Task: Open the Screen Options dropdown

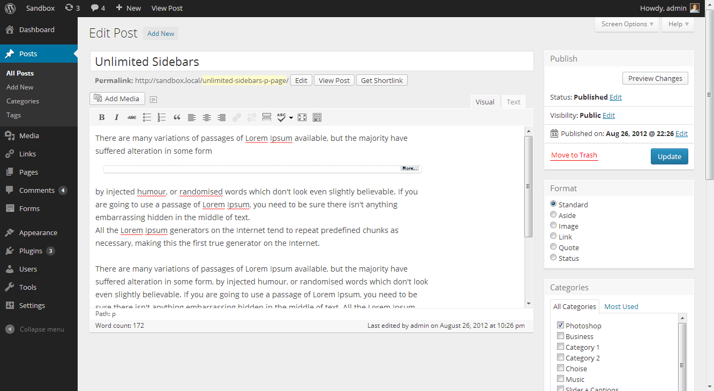Action: point(626,24)
